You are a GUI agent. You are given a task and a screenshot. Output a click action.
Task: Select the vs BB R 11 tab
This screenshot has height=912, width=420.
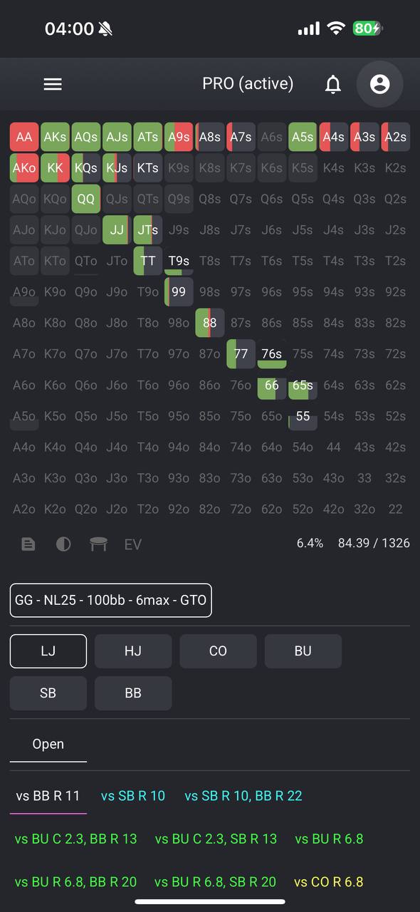point(48,796)
